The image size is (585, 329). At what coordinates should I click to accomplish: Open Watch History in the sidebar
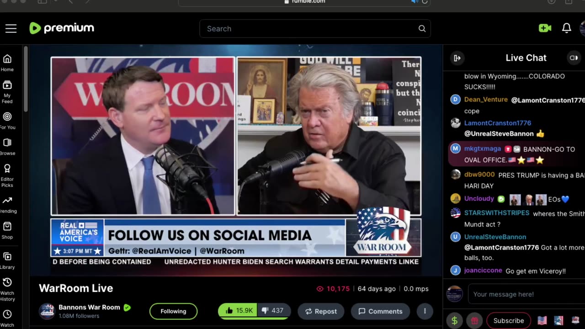(7, 290)
